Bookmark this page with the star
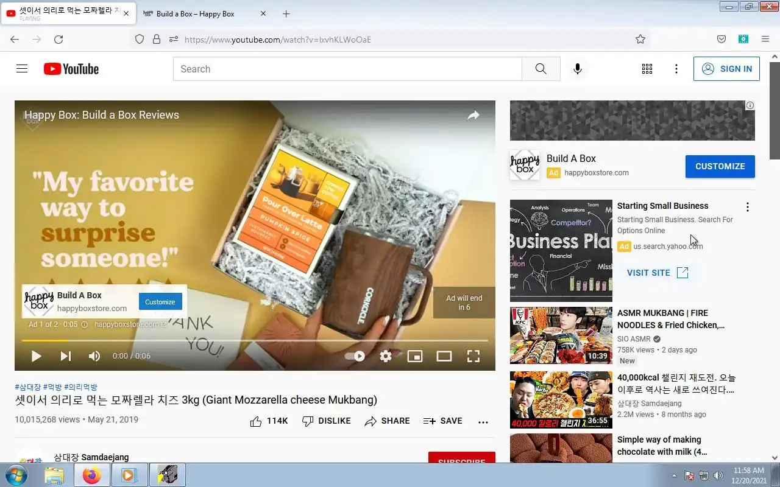Image resolution: width=780 pixels, height=487 pixels. [x=640, y=39]
